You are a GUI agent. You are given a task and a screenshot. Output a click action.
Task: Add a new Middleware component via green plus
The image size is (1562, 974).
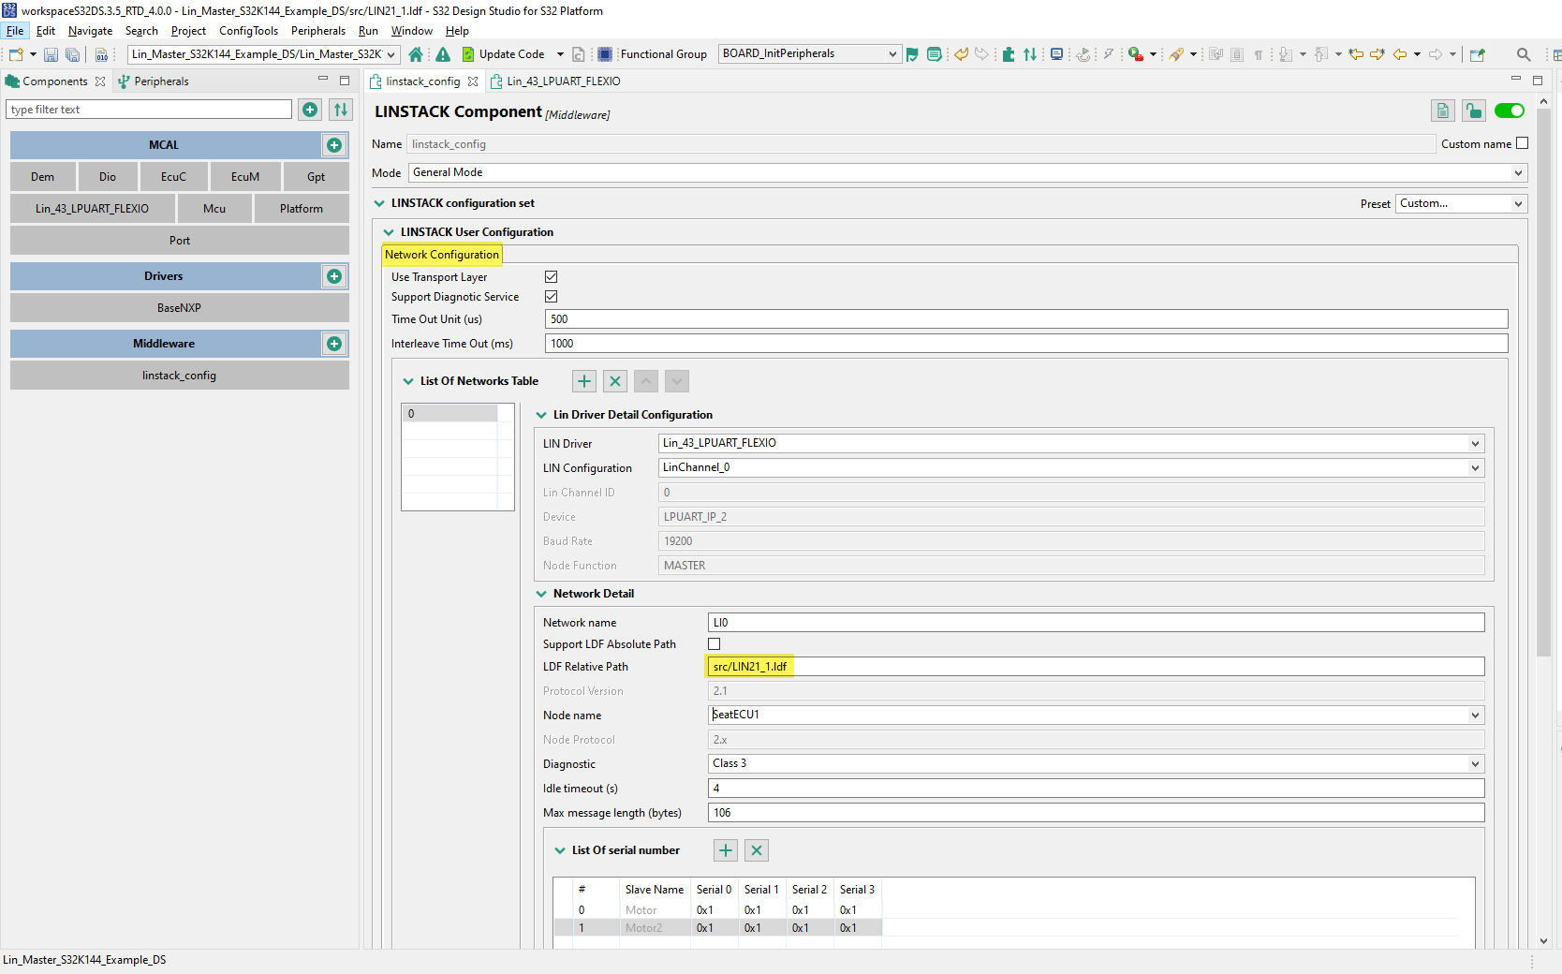[x=334, y=344]
